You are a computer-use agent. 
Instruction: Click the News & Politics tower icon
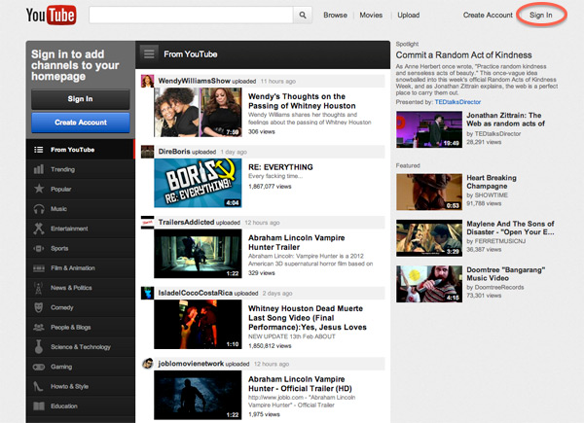[x=38, y=288]
